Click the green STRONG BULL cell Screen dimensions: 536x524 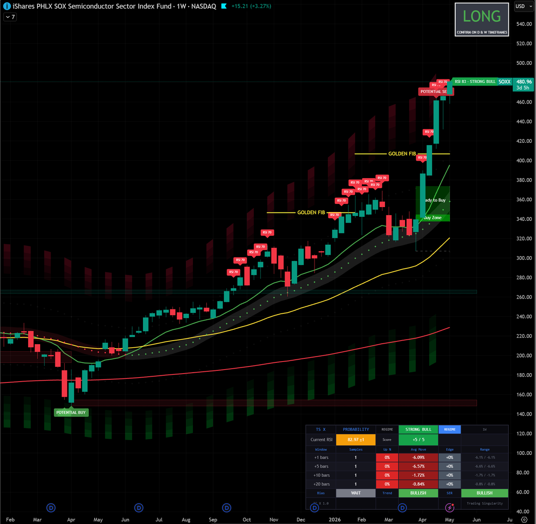tap(419, 429)
